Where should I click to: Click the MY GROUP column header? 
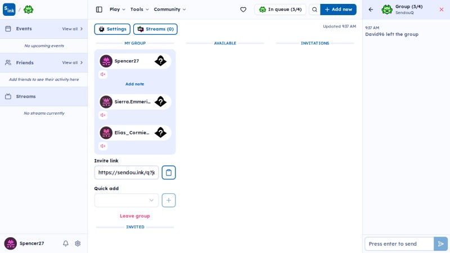135,43
